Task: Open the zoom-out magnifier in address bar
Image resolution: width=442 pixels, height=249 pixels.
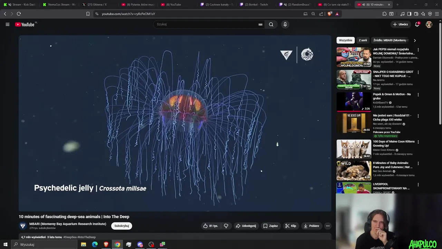Action: (313, 14)
